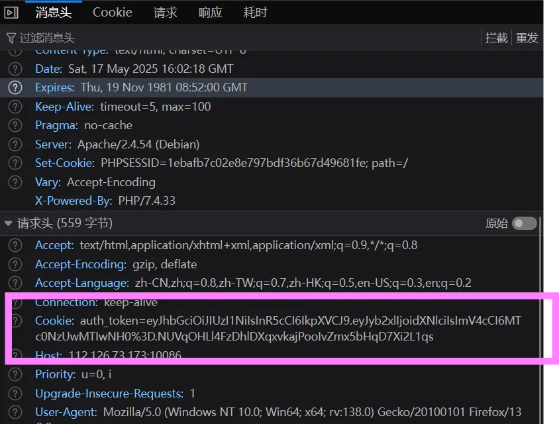Click the 重发 button

point(527,38)
